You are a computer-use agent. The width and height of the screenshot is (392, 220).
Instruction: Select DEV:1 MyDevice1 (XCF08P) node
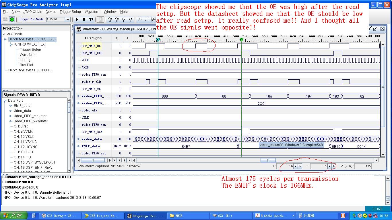(x=30, y=70)
